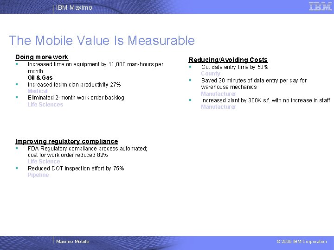Click 'Saved 30 minutes of data entry per day' bullet
Viewport: 334px width, 250px height.
pyautogui.click(x=254, y=83)
